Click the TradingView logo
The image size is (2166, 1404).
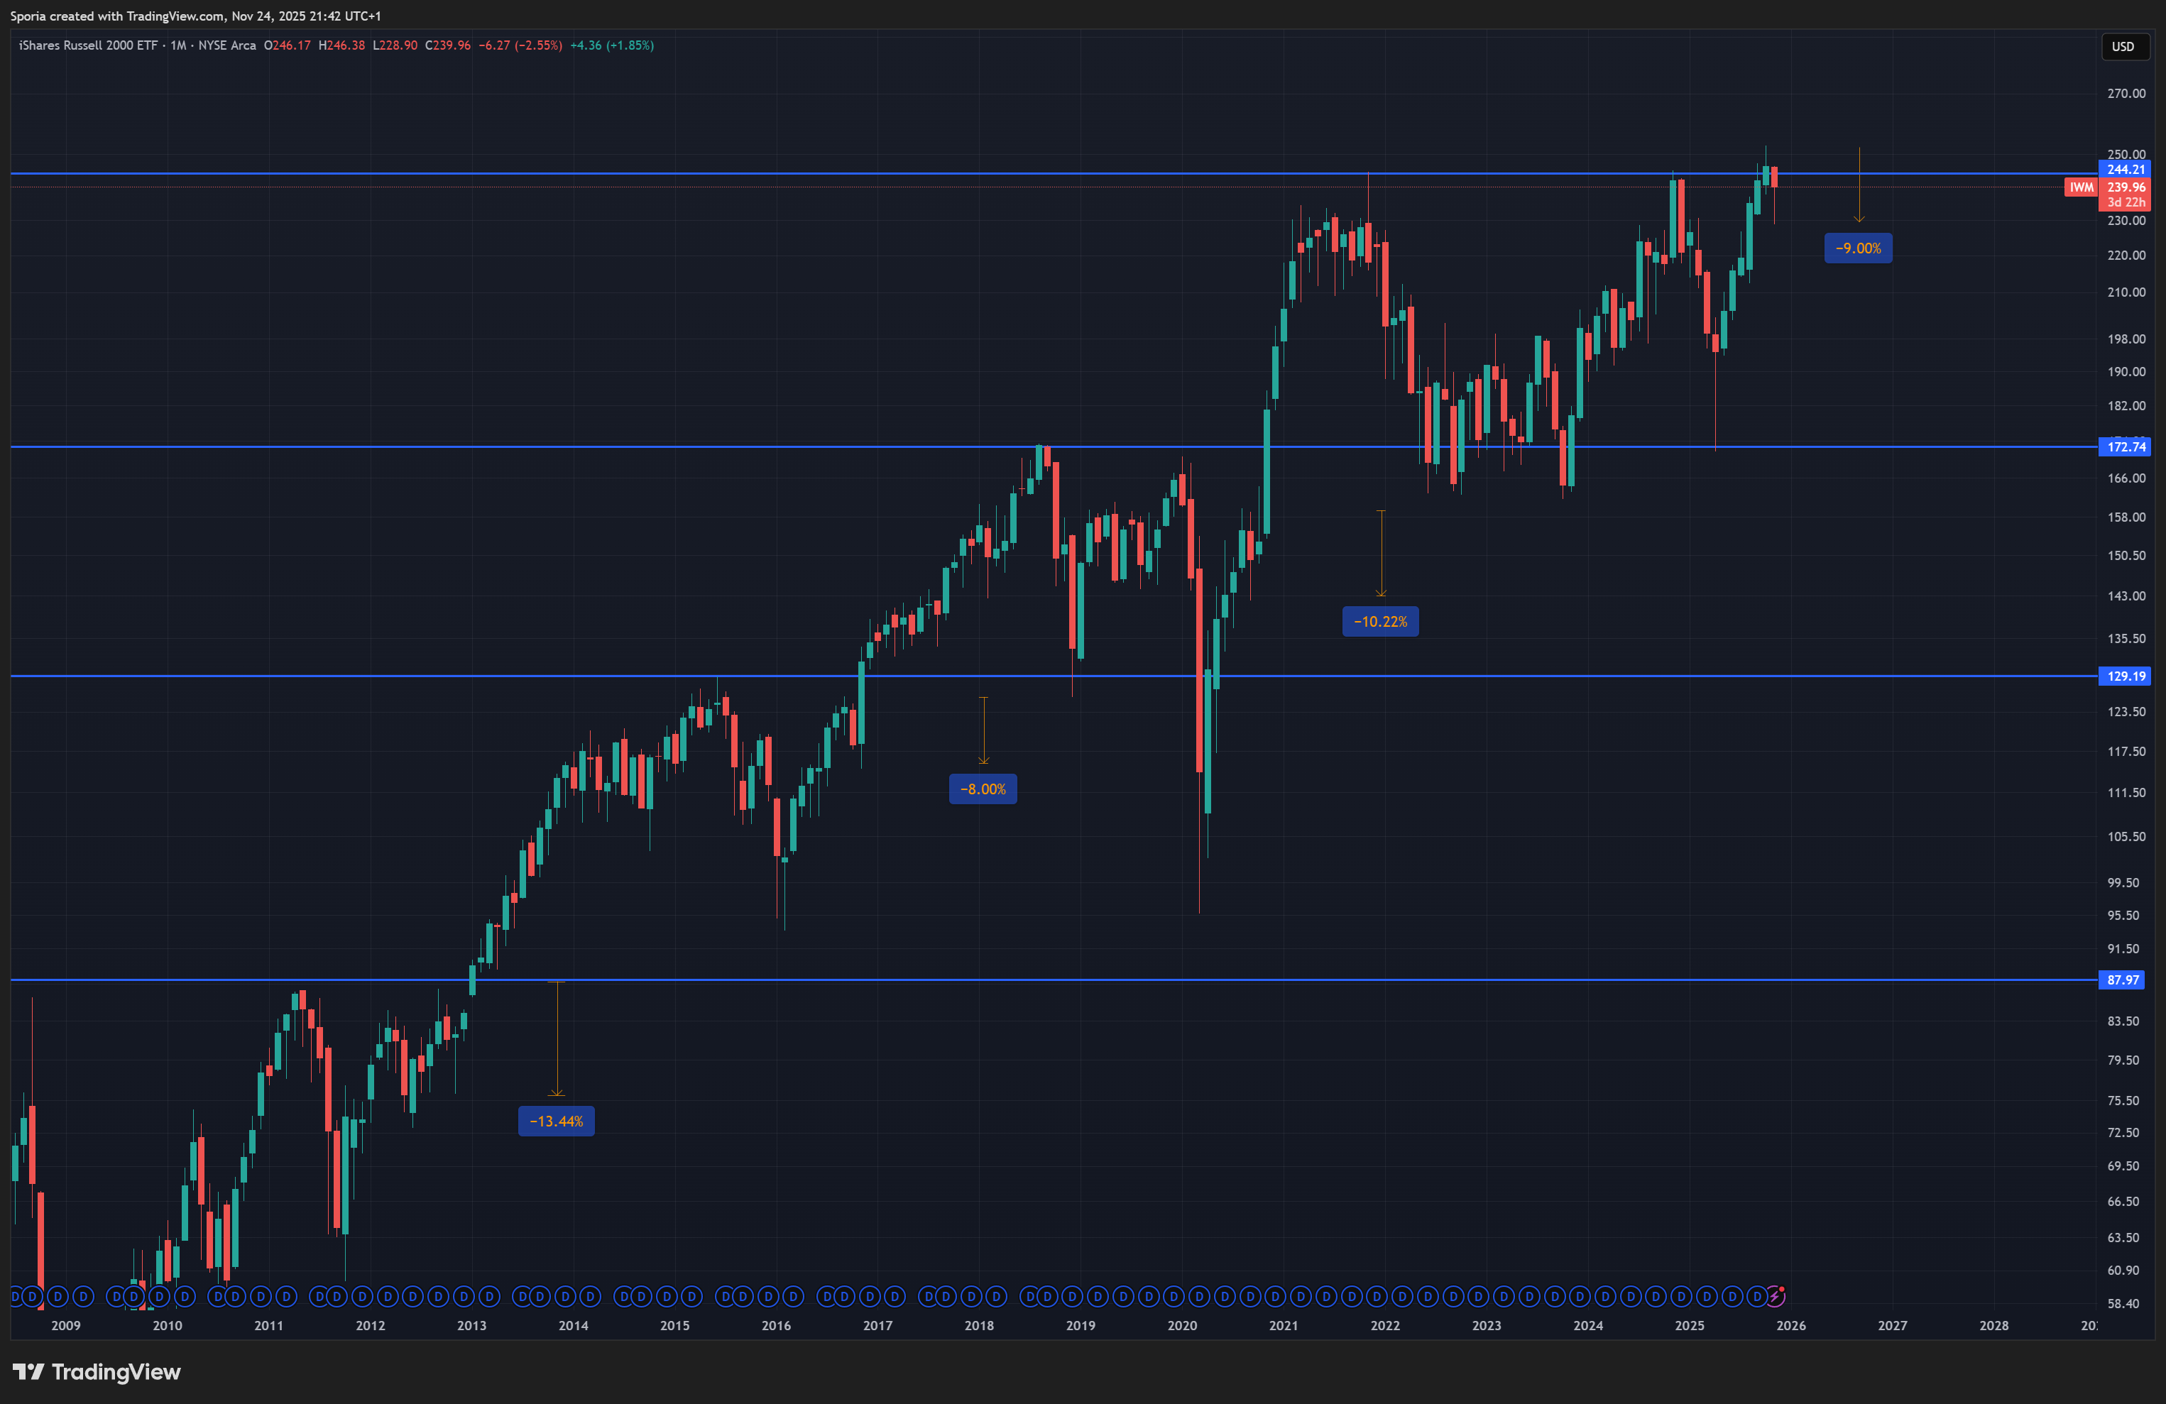[x=97, y=1371]
